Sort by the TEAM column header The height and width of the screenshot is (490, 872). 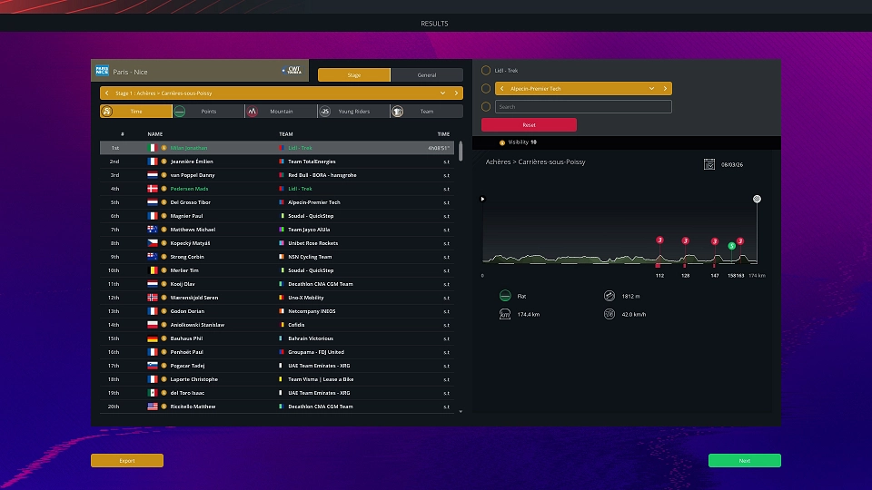(x=286, y=134)
